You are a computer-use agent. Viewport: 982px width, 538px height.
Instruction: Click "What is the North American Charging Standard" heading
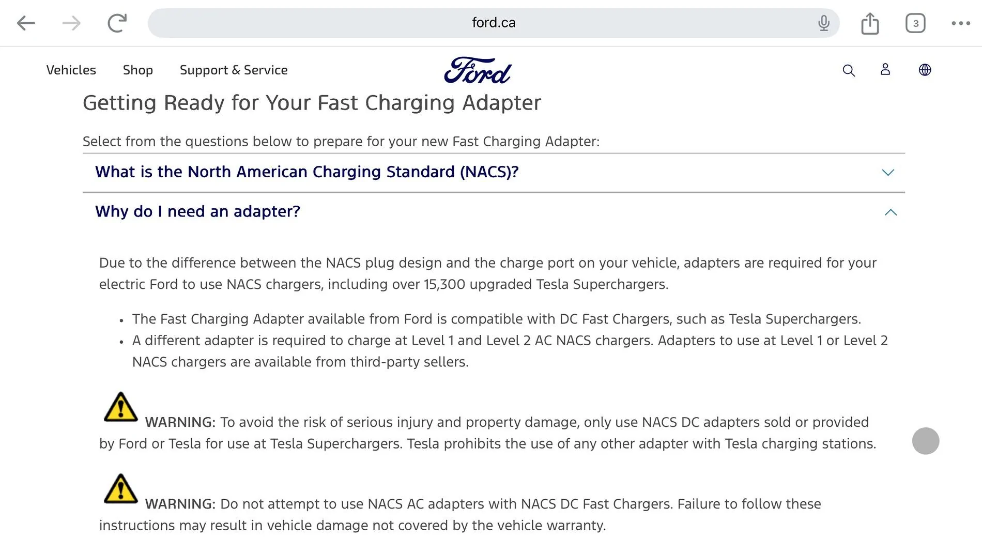tap(306, 172)
